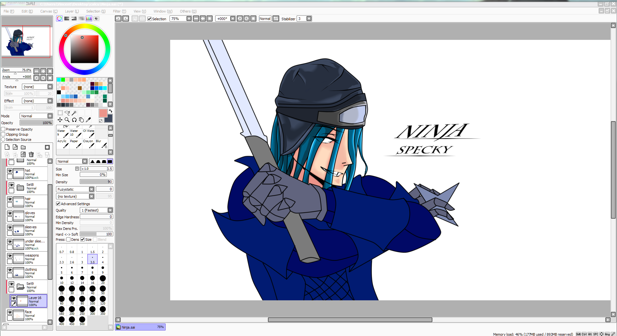Click the zoom in button above the navigator
The width and height of the screenshot is (617, 336).
coord(43,71)
